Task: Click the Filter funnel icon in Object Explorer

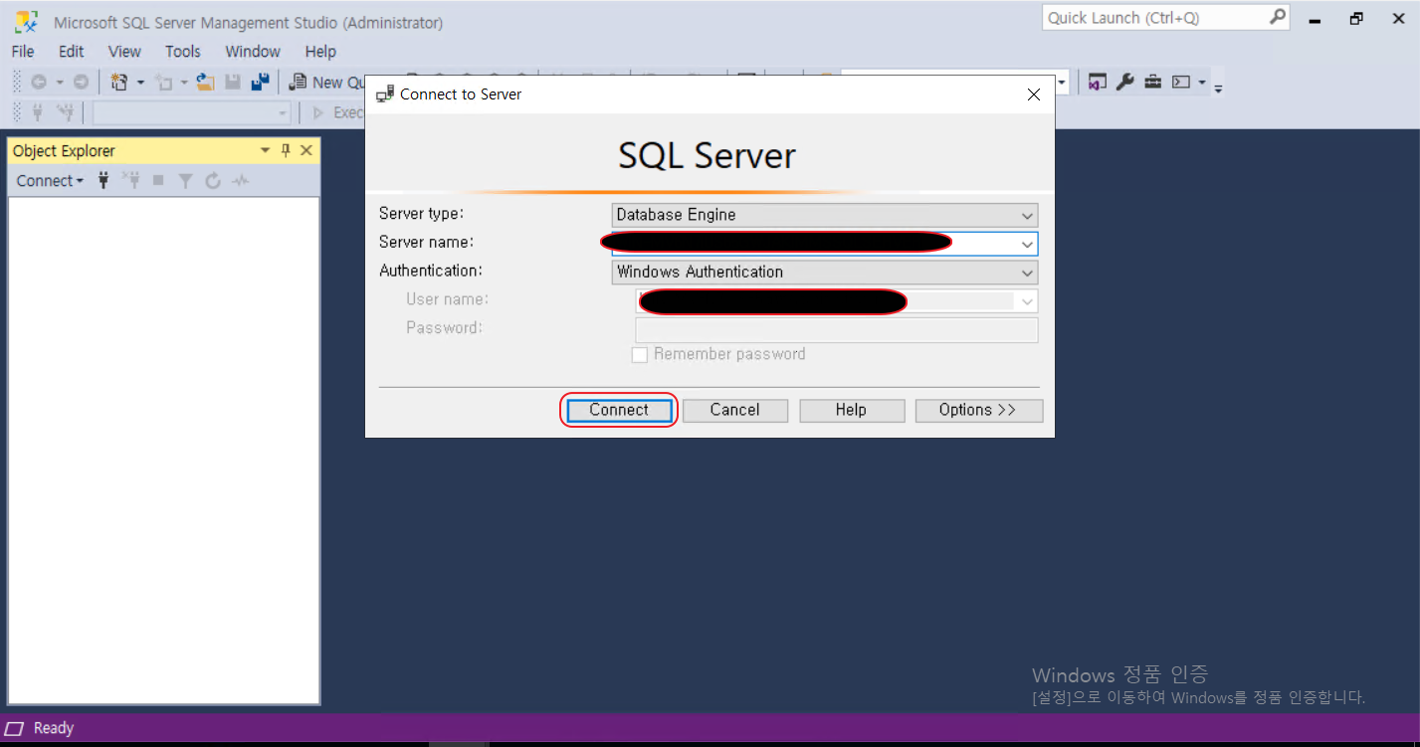Action: pos(185,181)
